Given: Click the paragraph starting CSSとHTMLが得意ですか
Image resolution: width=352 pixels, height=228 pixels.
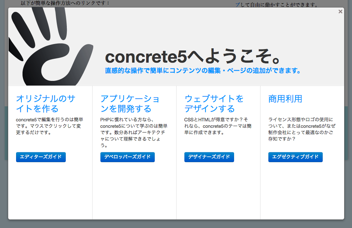Looking at the screenshot, I should point(218,126).
